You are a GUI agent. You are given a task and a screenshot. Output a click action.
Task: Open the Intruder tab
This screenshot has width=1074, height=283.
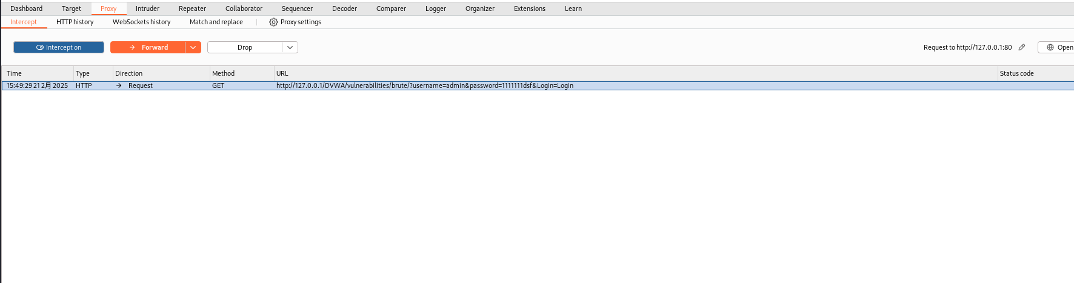(147, 8)
